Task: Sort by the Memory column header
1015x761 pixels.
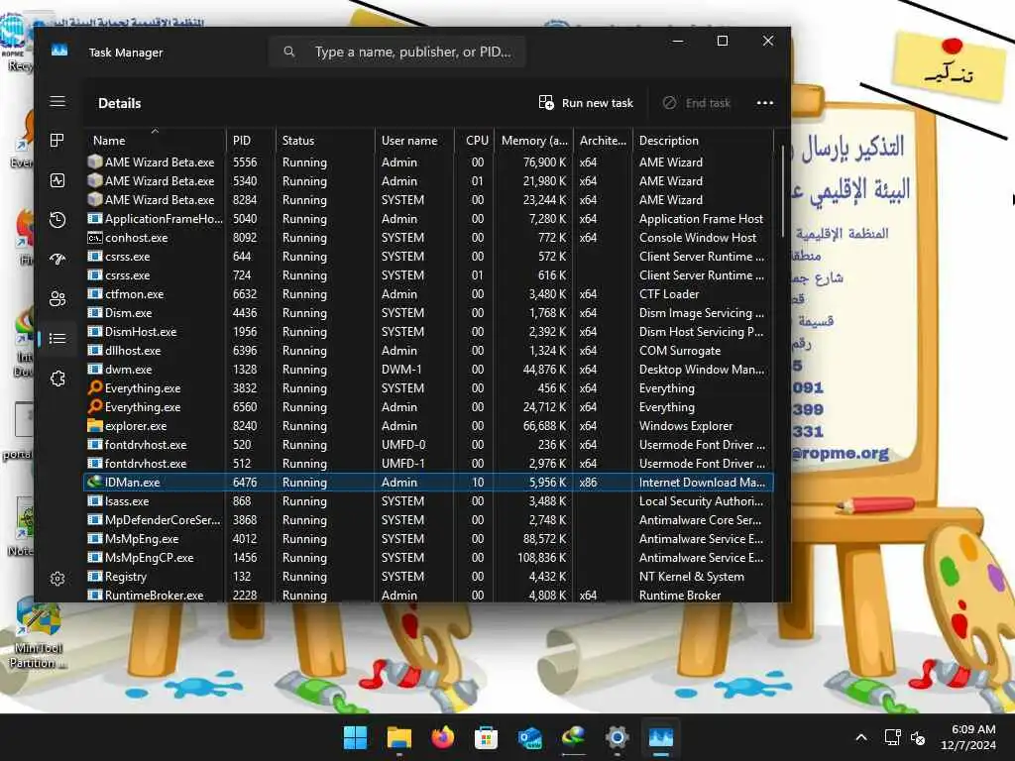Action: click(x=533, y=141)
